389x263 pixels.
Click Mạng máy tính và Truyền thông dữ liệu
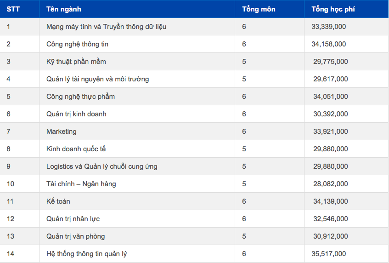pos(106,27)
